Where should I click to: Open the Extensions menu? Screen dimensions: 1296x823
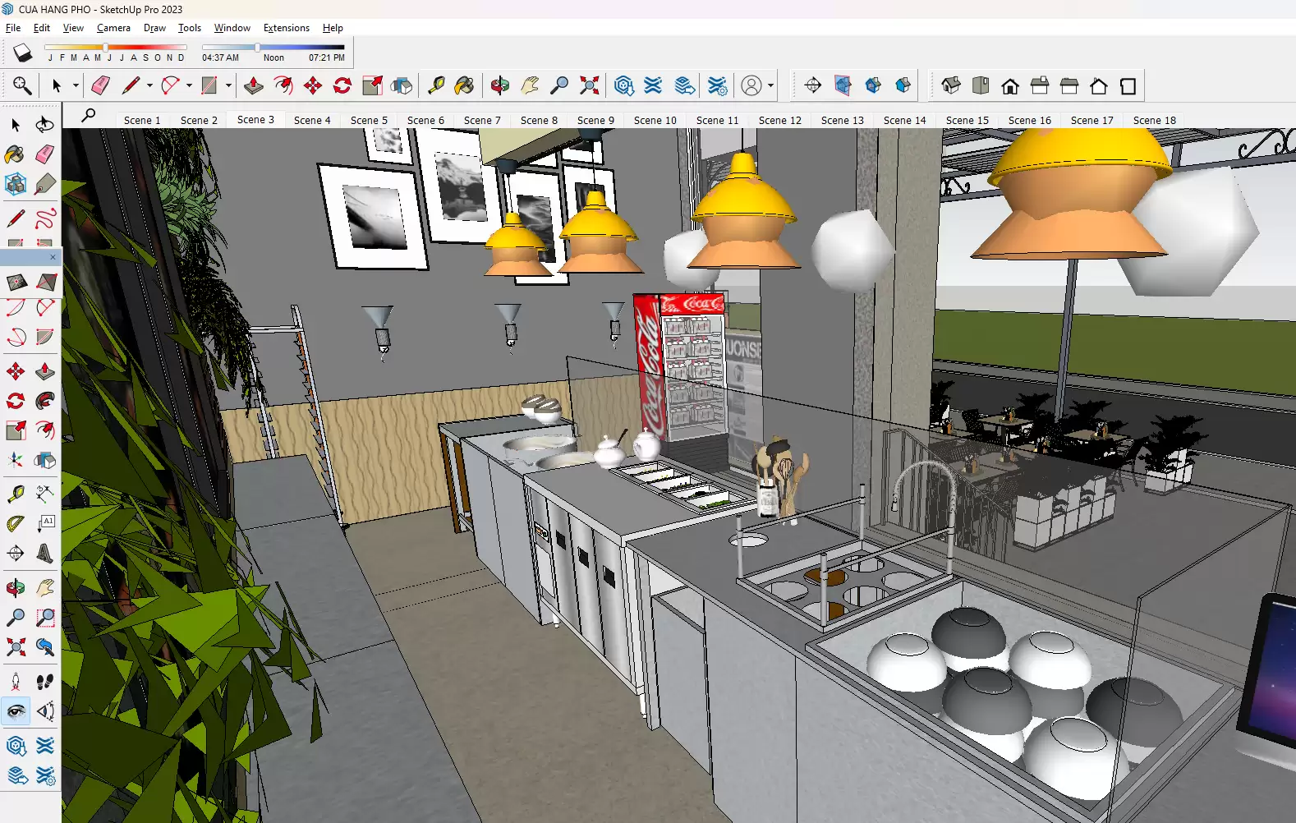pos(286,28)
